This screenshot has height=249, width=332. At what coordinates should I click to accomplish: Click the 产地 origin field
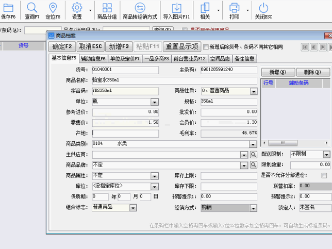(125, 134)
